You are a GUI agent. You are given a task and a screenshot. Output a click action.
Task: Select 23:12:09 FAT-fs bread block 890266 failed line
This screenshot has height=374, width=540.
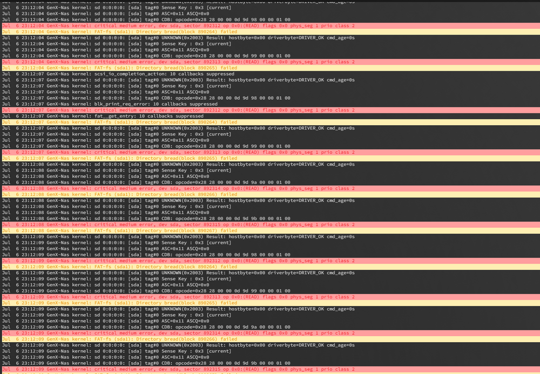(271, 339)
